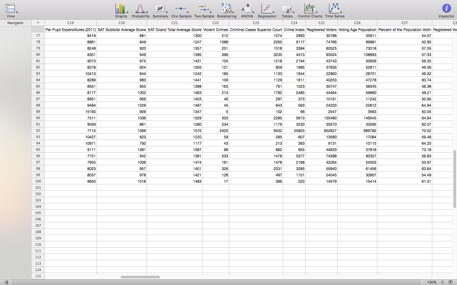Select the Violent Crimes name cell

tap(215, 29)
